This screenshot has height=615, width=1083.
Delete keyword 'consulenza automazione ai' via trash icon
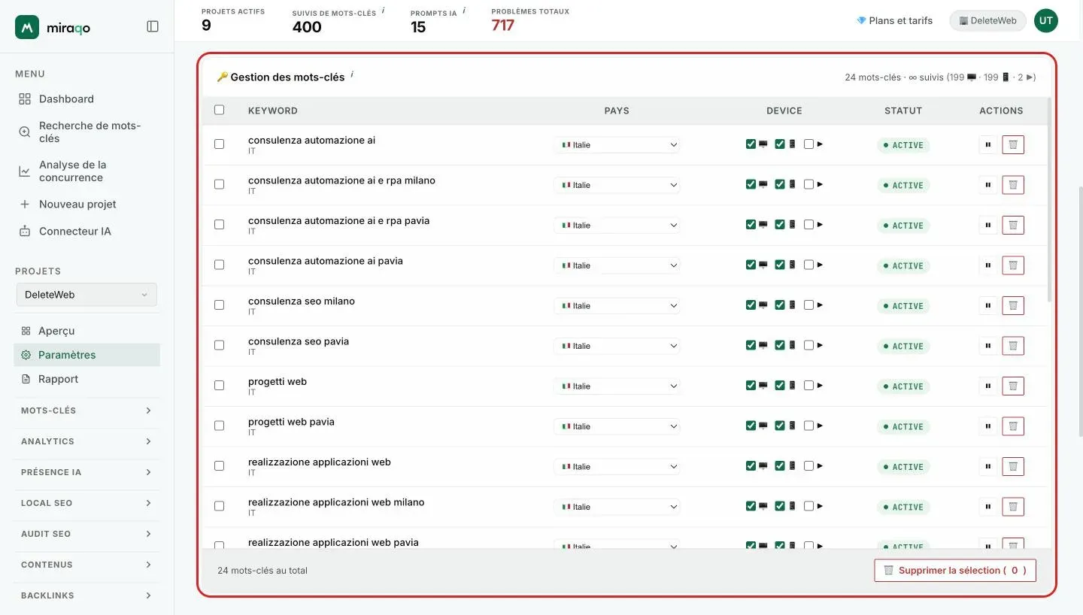1013,144
